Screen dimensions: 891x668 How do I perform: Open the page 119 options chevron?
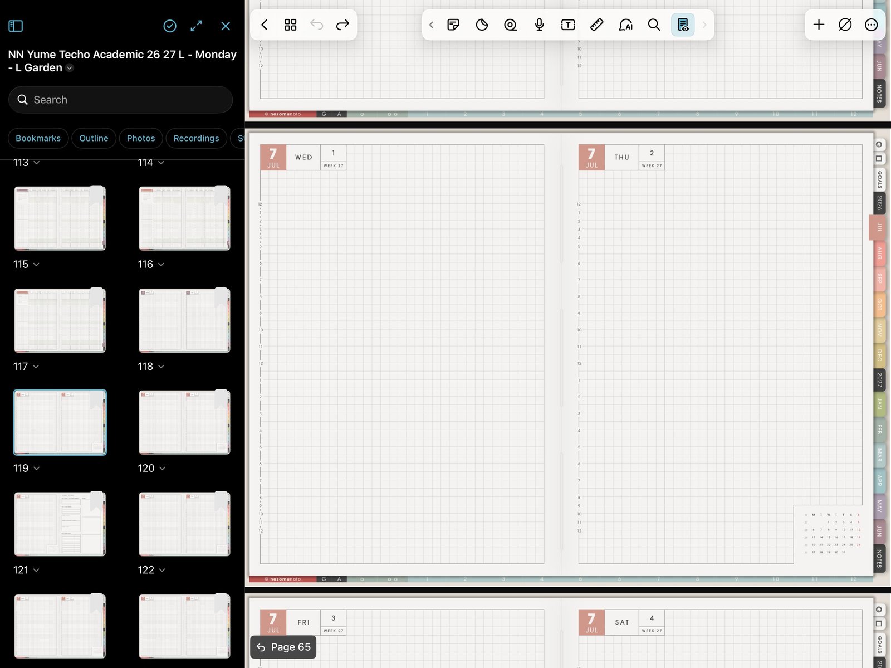coord(37,469)
